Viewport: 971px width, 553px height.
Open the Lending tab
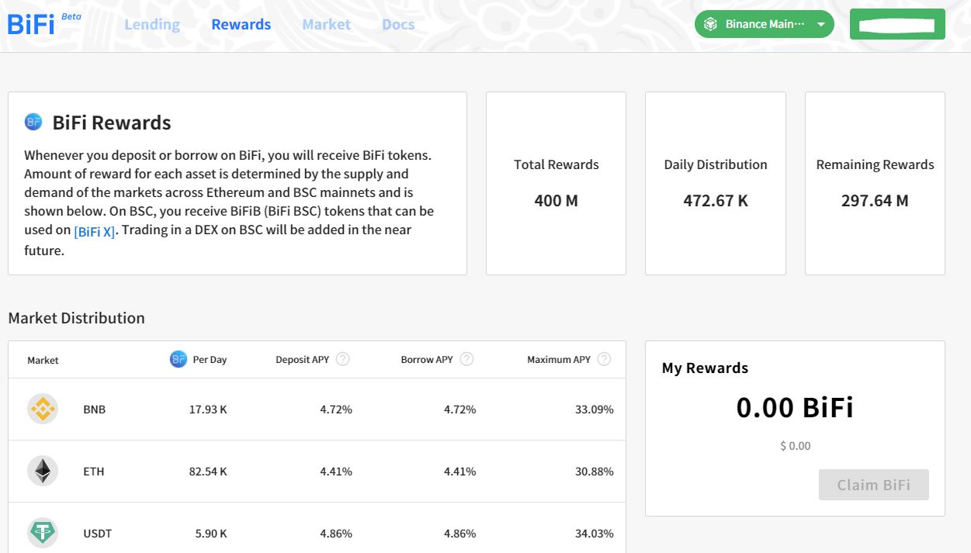[152, 24]
